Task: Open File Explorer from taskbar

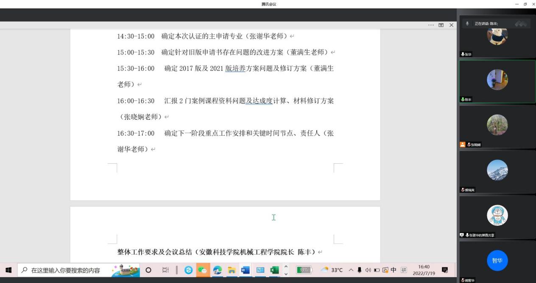Action: tap(232, 270)
